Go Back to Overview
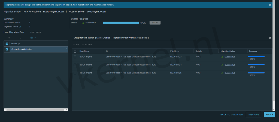Screen dimensions: 279x122 tap(232, 115)
